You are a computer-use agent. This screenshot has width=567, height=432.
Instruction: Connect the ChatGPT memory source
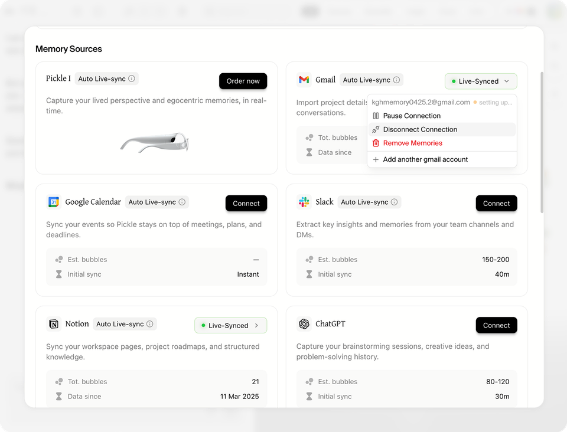[496, 325]
